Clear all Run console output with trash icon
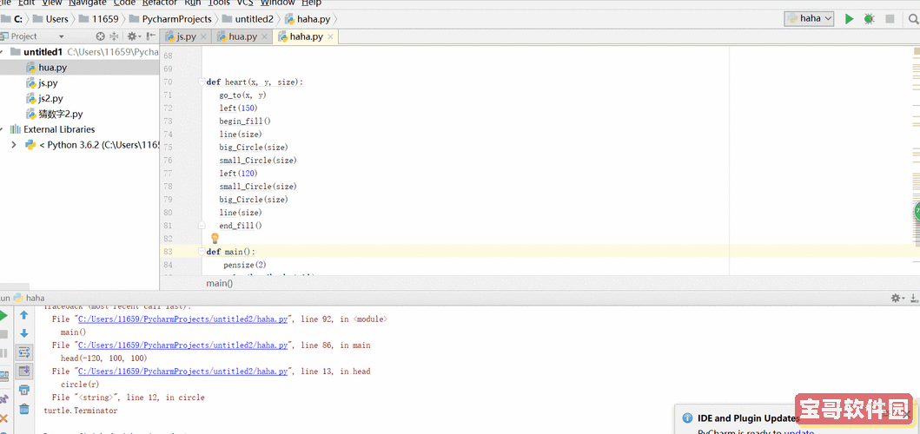920x434 pixels. click(x=24, y=409)
